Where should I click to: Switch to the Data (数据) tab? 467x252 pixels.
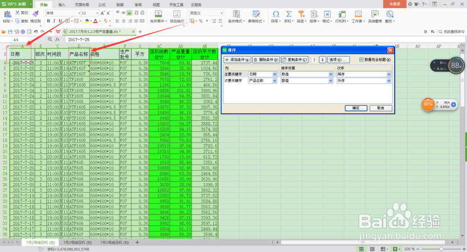point(120,5)
